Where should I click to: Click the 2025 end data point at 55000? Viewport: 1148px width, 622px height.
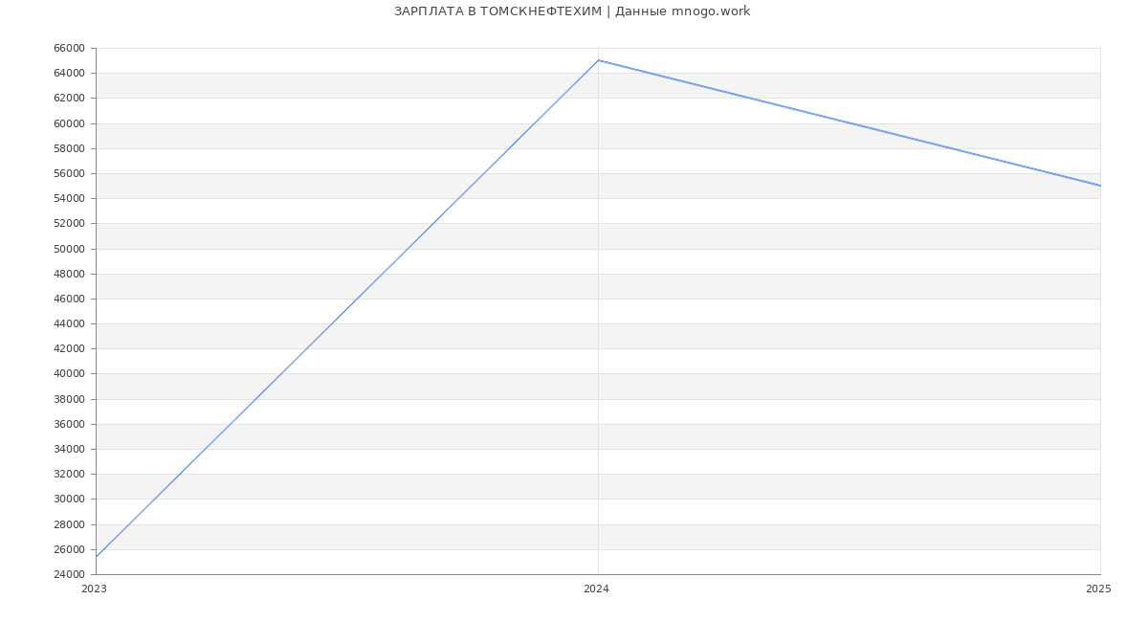pos(1100,186)
